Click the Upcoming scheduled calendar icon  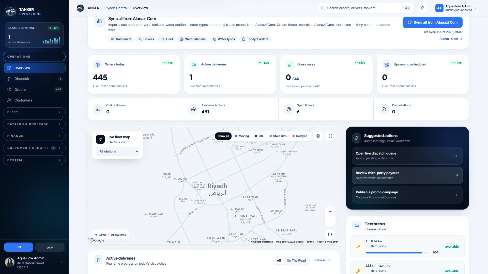point(387,65)
